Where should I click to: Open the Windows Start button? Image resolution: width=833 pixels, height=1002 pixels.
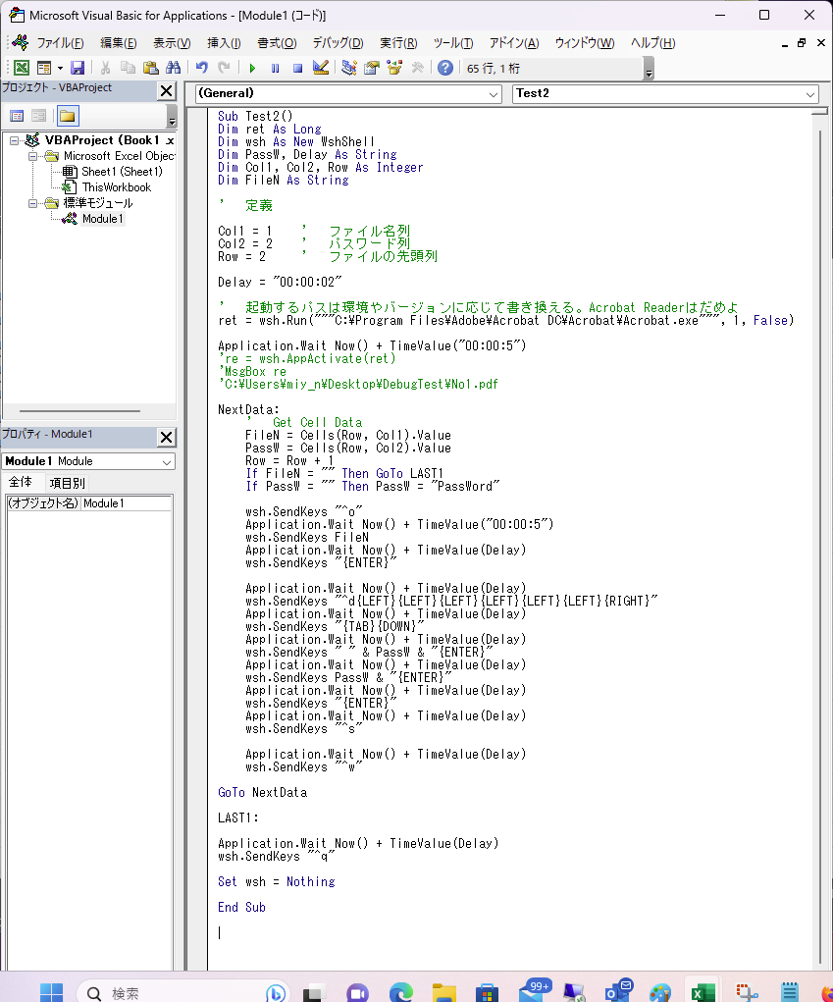tap(51, 992)
